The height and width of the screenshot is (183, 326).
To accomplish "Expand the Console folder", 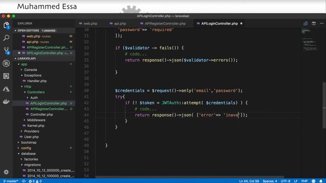I will coord(21,70).
